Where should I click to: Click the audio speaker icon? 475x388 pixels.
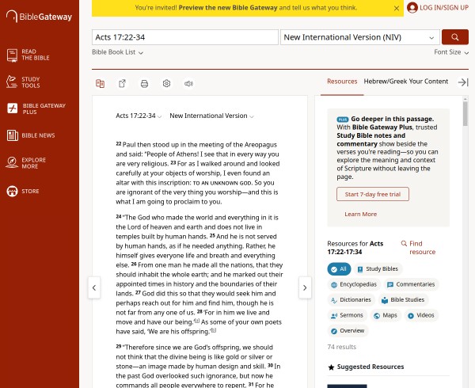coord(188,84)
